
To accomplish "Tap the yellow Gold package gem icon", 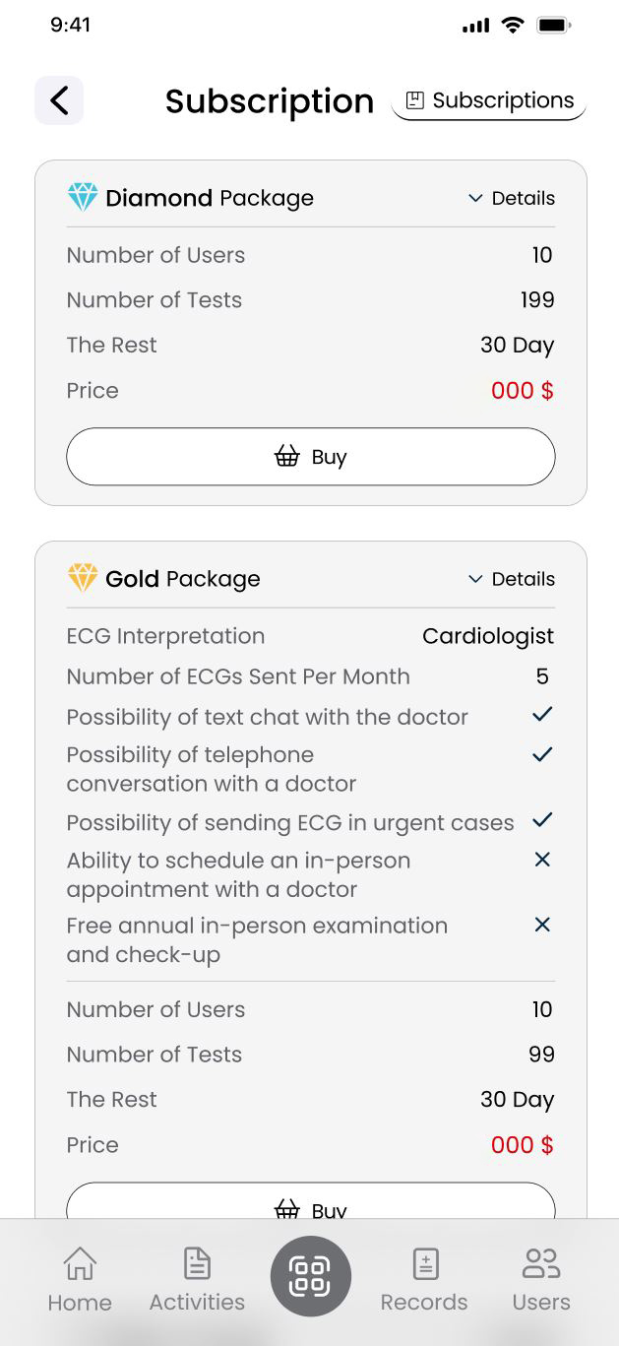I will tap(83, 578).
